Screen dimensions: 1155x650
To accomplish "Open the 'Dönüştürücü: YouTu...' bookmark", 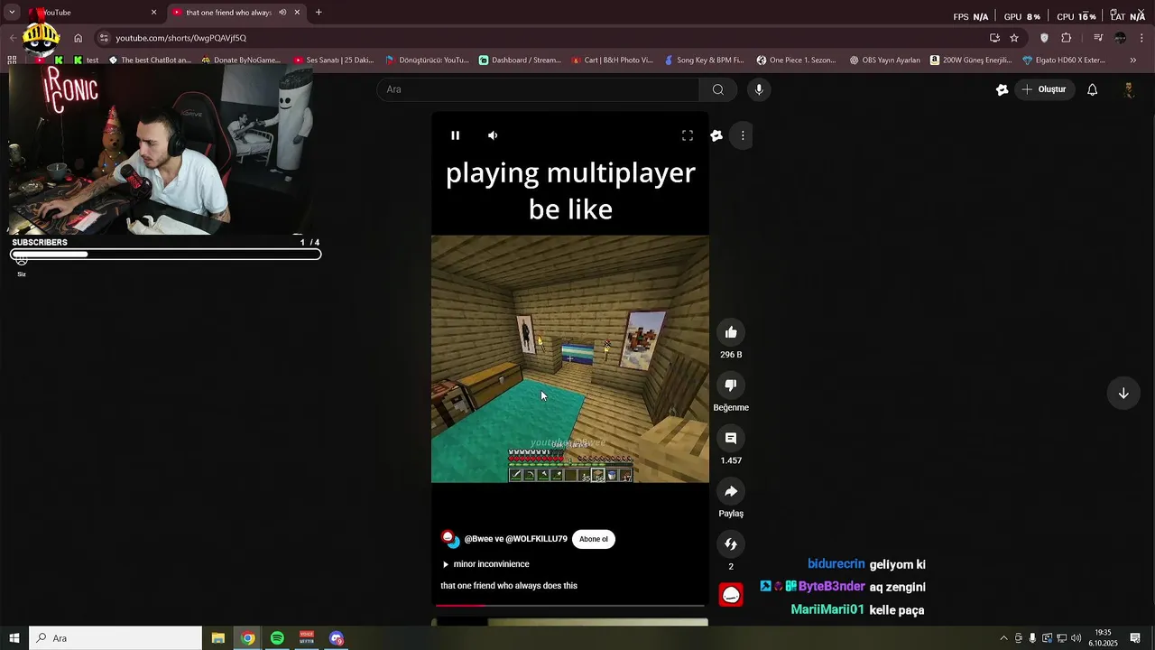I will pos(427,60).
